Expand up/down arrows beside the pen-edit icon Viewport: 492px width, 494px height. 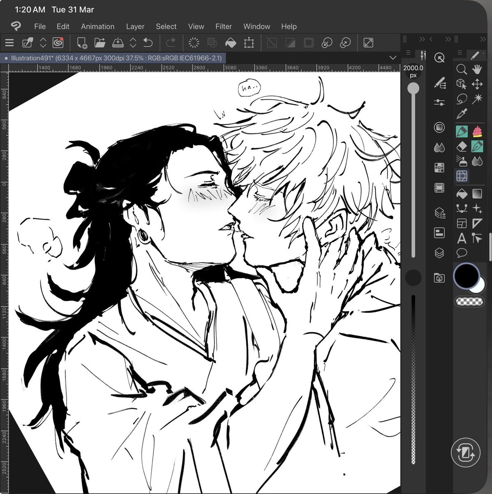click(x=43, y=43)
